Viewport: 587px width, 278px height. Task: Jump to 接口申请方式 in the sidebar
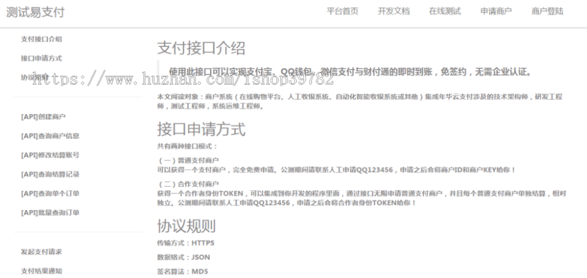(42, 58)
